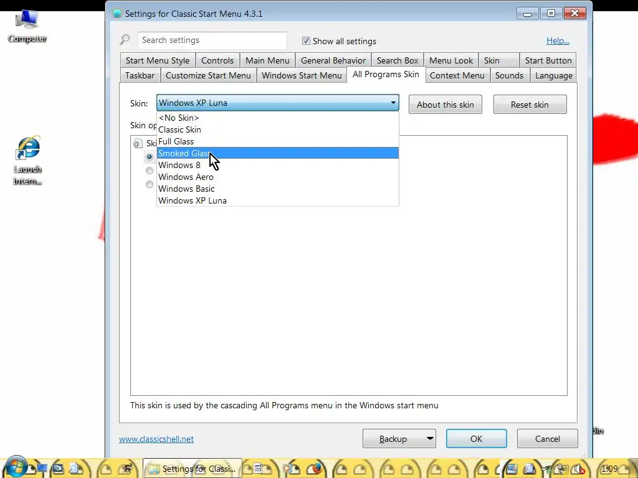Select Windows 8 skin option
This screenshot has width=638, height=478.
[x=277, y=165]
